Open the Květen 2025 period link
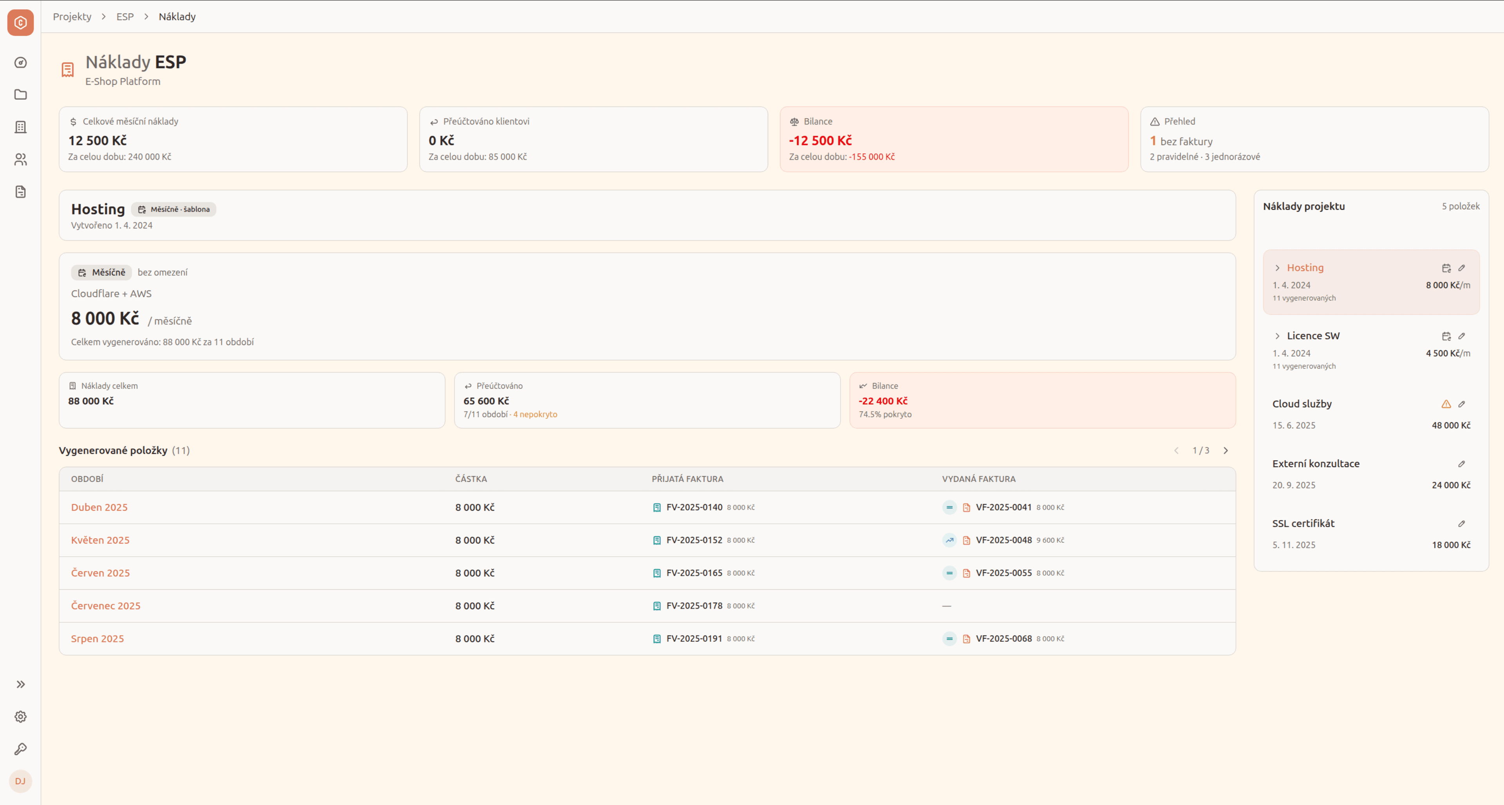 [x=100, y=540]
